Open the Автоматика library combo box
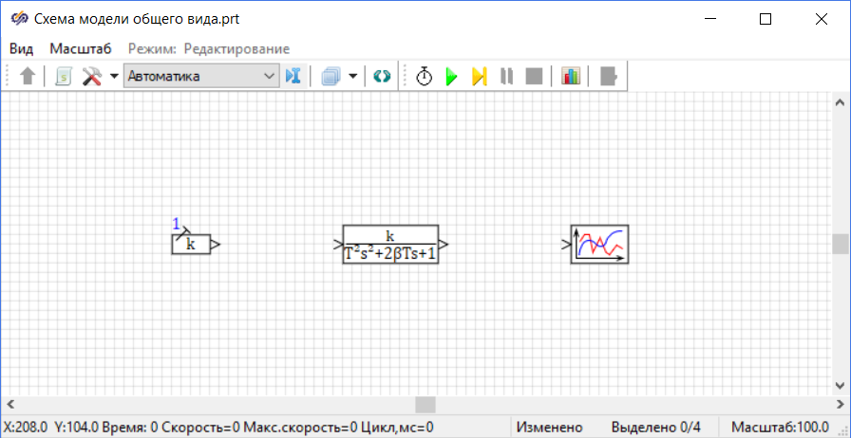 pyautogui.click(x=200, y=77)
